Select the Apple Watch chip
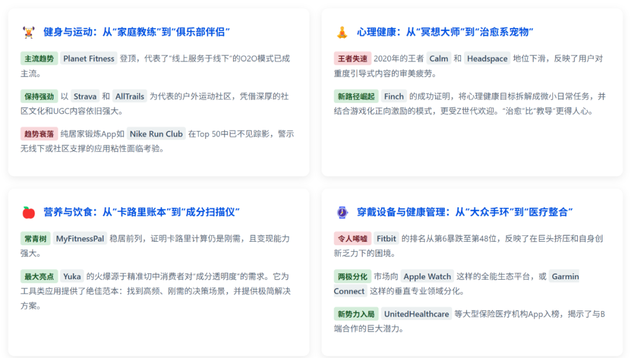 (427, 276)
